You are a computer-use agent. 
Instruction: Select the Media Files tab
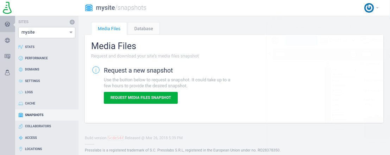click(109, 28)
